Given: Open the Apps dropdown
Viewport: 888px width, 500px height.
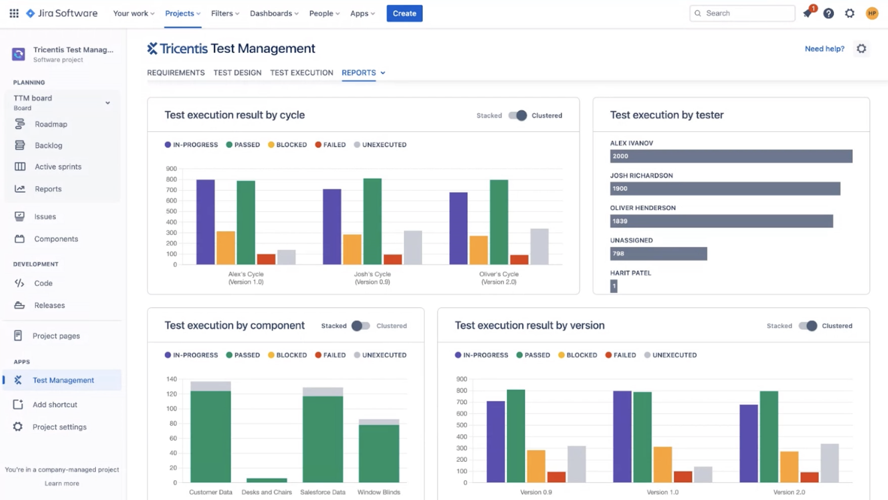Looking at the screenshot, I should coord(362,13).
